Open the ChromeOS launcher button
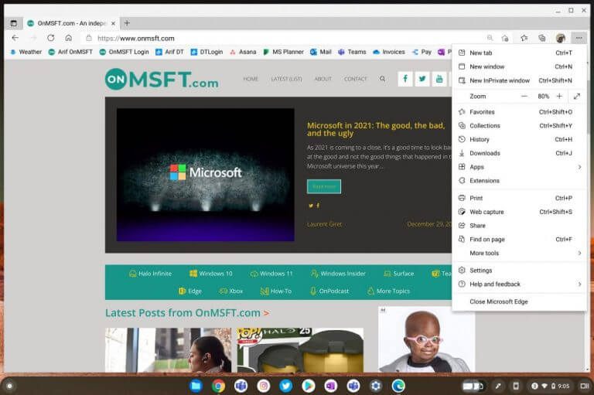 coord(10,386)
